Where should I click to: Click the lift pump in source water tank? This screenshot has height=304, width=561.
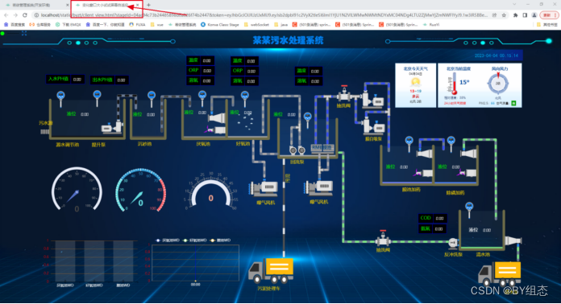coord(112,127)
